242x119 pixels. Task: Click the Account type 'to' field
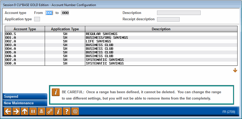tap(65, 13)
